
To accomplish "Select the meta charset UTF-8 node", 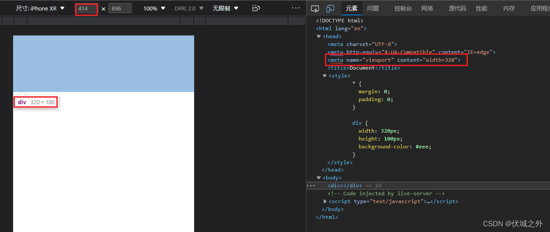I will click(362, 44).
